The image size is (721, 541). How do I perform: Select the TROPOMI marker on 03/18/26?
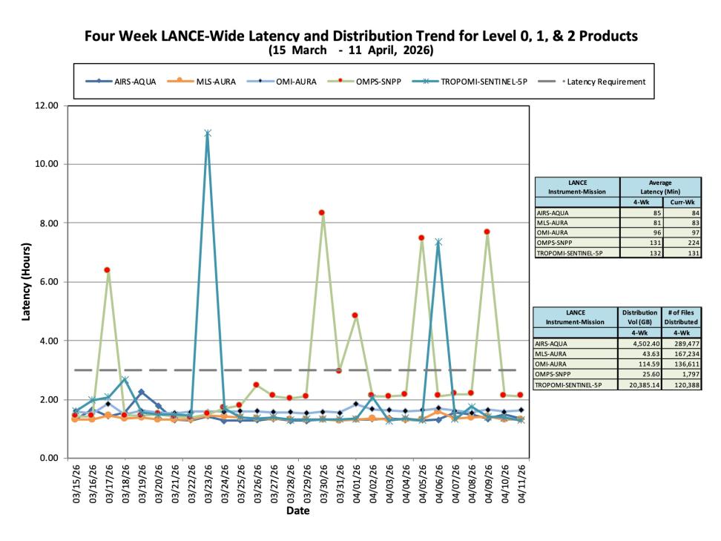tap(125, 379)
